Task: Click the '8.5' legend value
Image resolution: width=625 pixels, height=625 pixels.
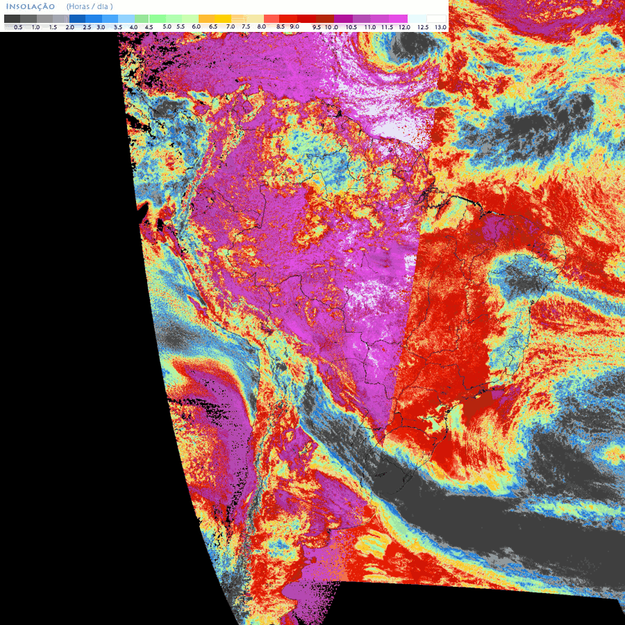Action: tap(281, 26)
